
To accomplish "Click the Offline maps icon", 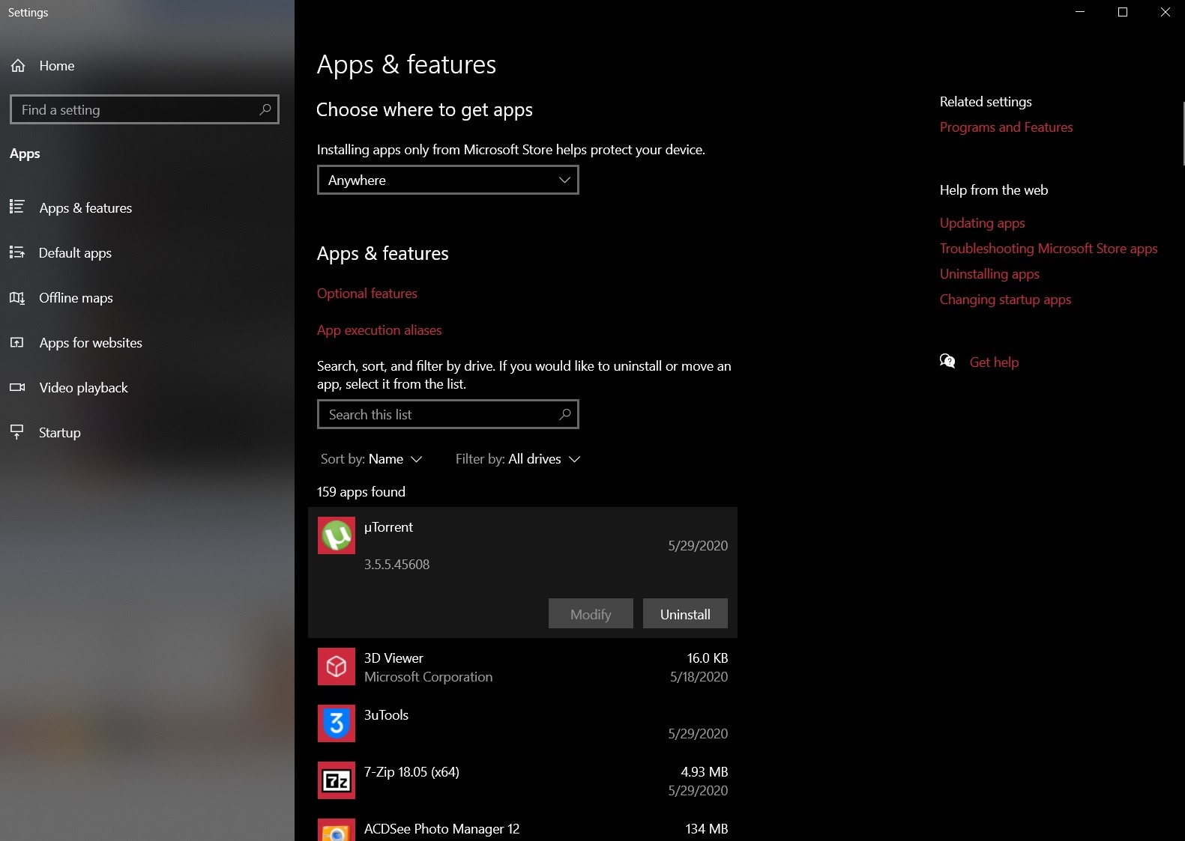I will pyautogui.click(x=17, y=298).
